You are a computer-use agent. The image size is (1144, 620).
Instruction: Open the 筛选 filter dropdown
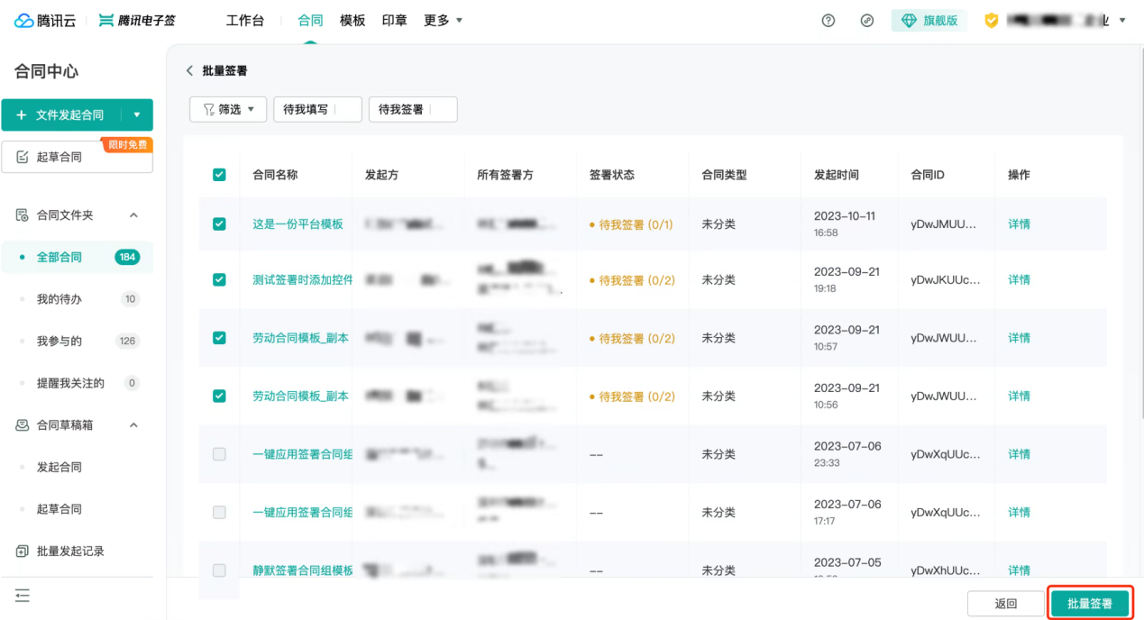point(228,109)
